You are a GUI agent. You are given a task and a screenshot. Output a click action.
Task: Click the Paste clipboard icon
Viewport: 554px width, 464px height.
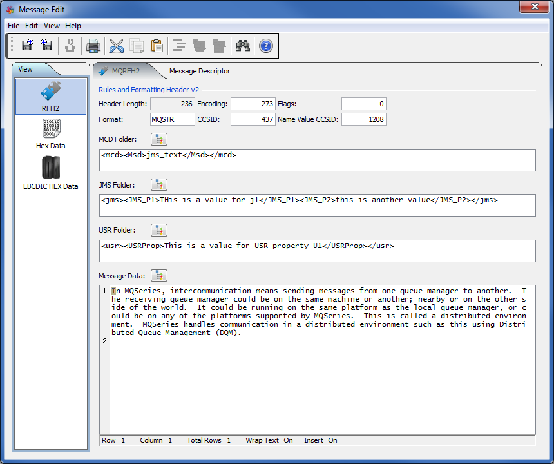coord(157,46)
